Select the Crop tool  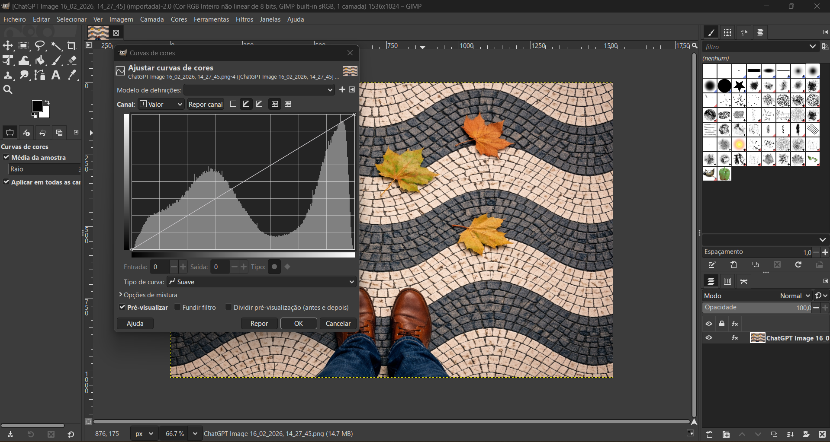72,46
